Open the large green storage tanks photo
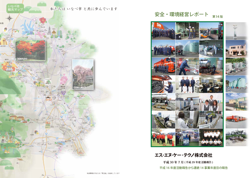This screenshot has height=178, width=252. click(x=237, y=84)
